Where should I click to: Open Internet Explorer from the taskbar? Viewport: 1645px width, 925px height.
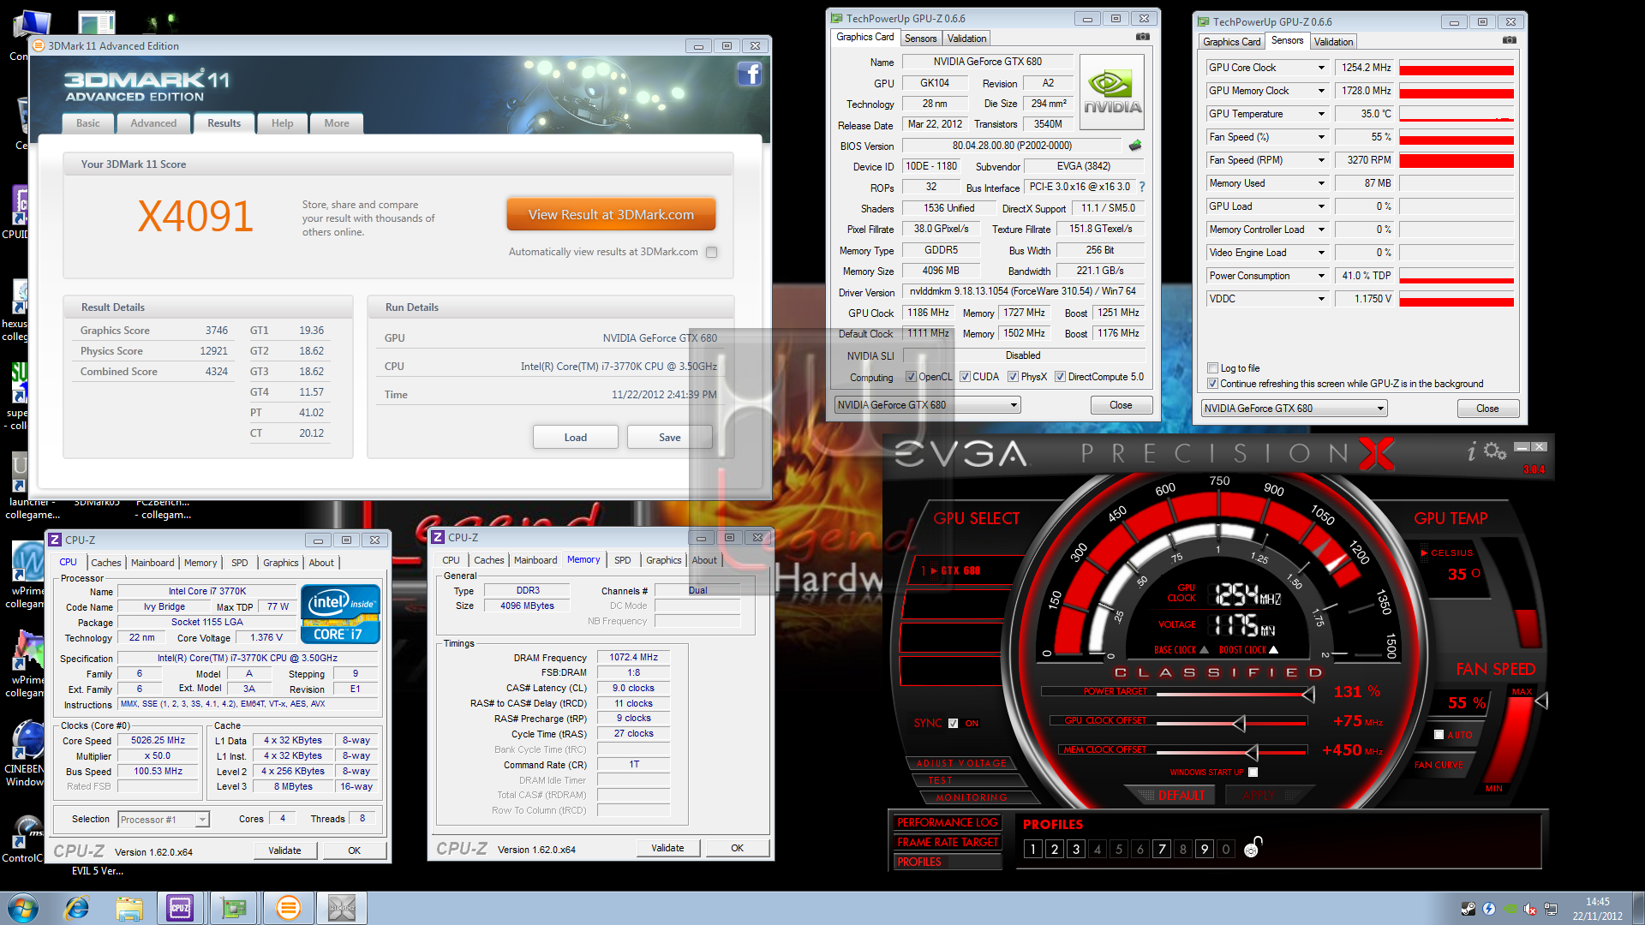tap(77, 908)
